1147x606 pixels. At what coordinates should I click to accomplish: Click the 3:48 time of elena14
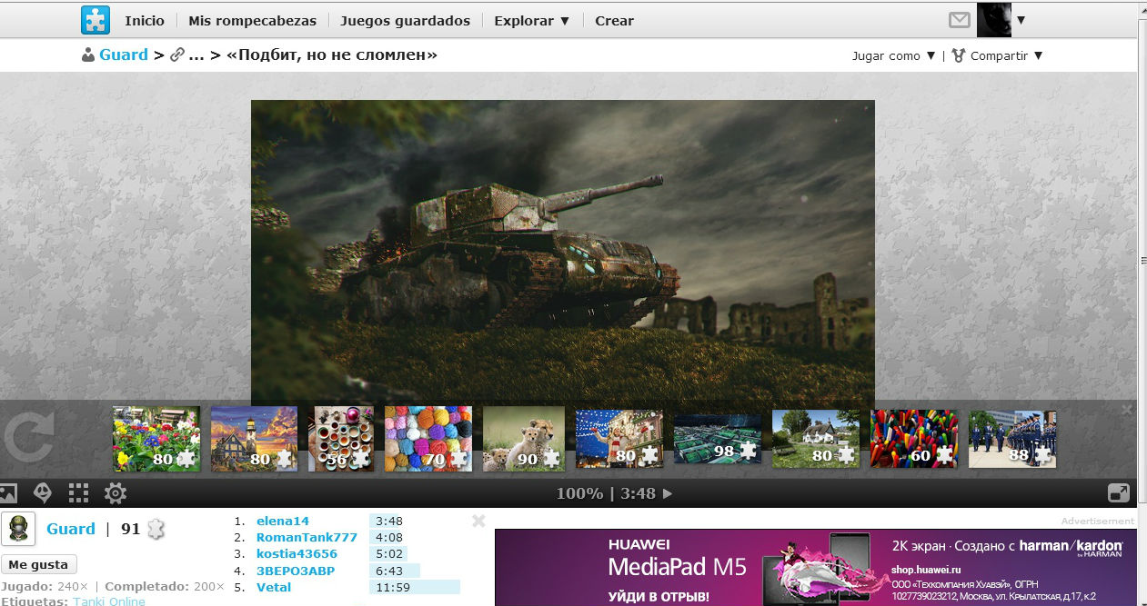coord(388,521)
